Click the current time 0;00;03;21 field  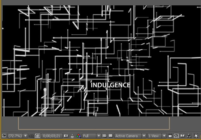pyautogui.click(x=52, y=136)
